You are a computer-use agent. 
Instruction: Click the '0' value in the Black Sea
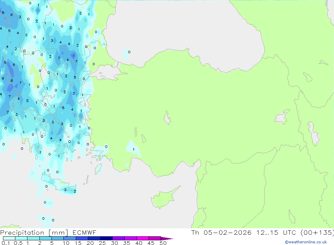[129, 52]
